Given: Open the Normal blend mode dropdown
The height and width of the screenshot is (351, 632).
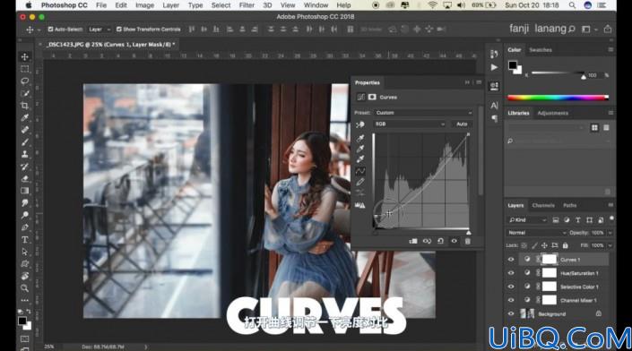Looking at the screenshot, I should [536, 233].
